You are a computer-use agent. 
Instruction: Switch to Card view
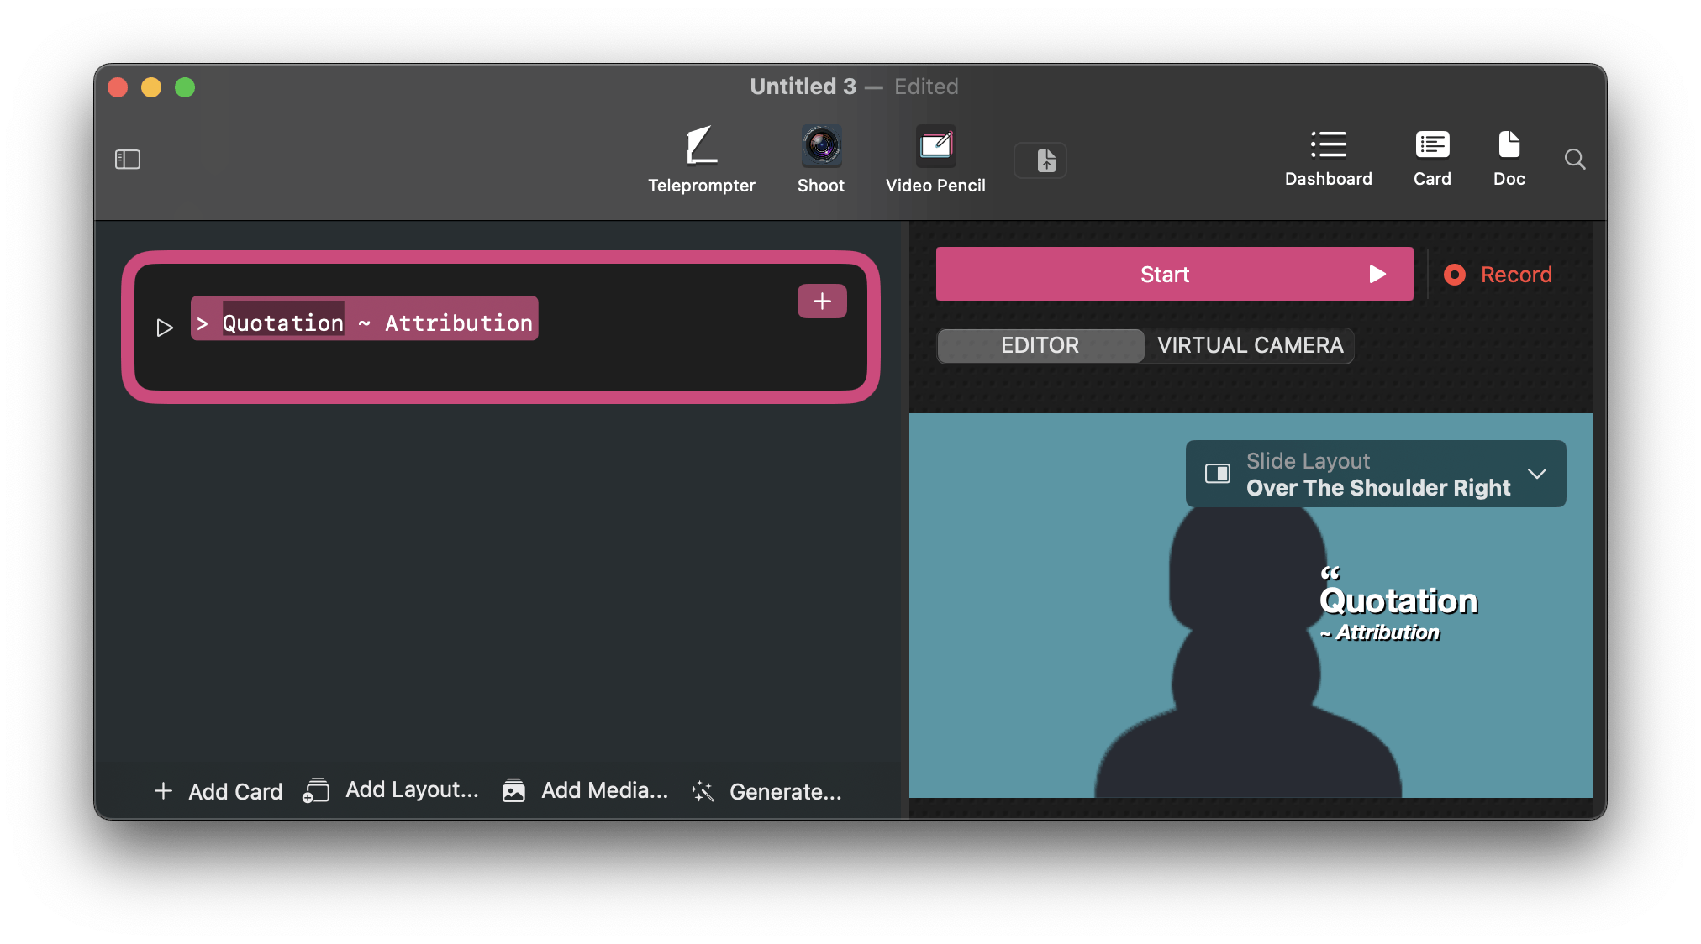(1432, 159)
